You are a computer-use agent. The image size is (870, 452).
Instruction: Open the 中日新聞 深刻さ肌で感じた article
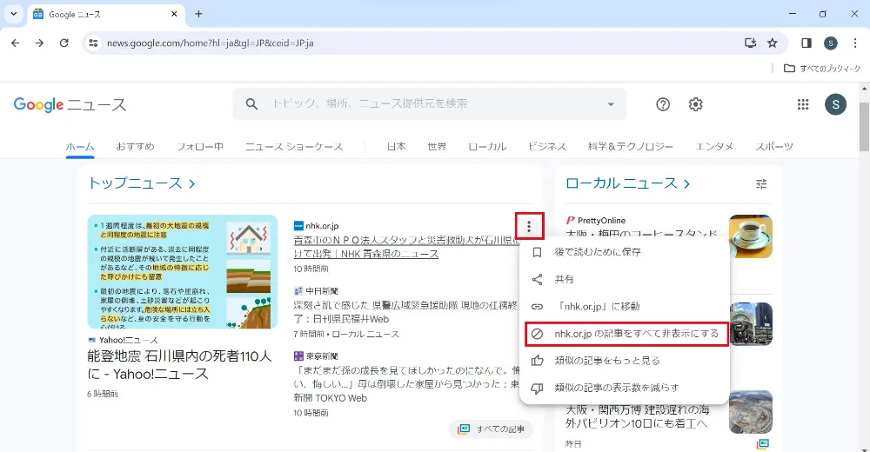click(405, 312)
